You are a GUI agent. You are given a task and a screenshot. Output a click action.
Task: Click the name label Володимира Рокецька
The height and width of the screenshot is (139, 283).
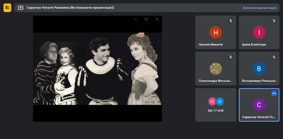click(x=259, y=81)
